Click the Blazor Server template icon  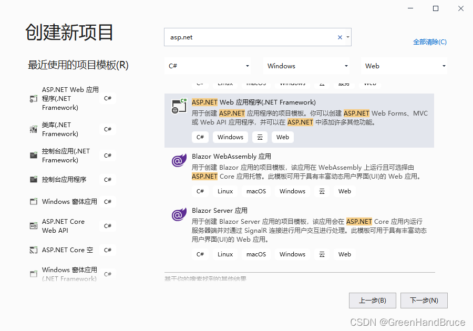179,215
